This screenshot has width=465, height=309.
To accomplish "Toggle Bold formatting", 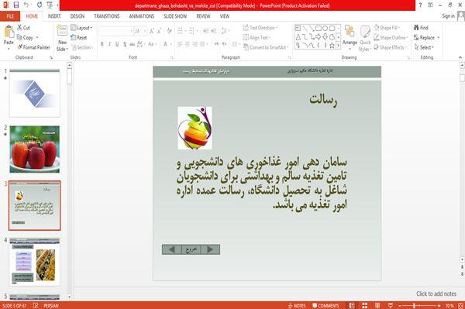I will (x=102, y=44).
